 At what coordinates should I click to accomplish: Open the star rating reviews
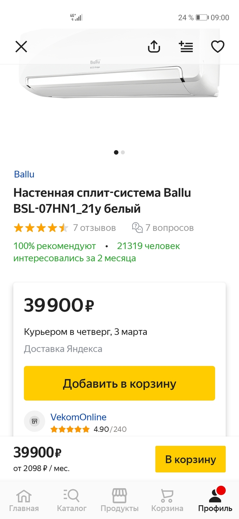pyautogui.click(x=41, y=228)
